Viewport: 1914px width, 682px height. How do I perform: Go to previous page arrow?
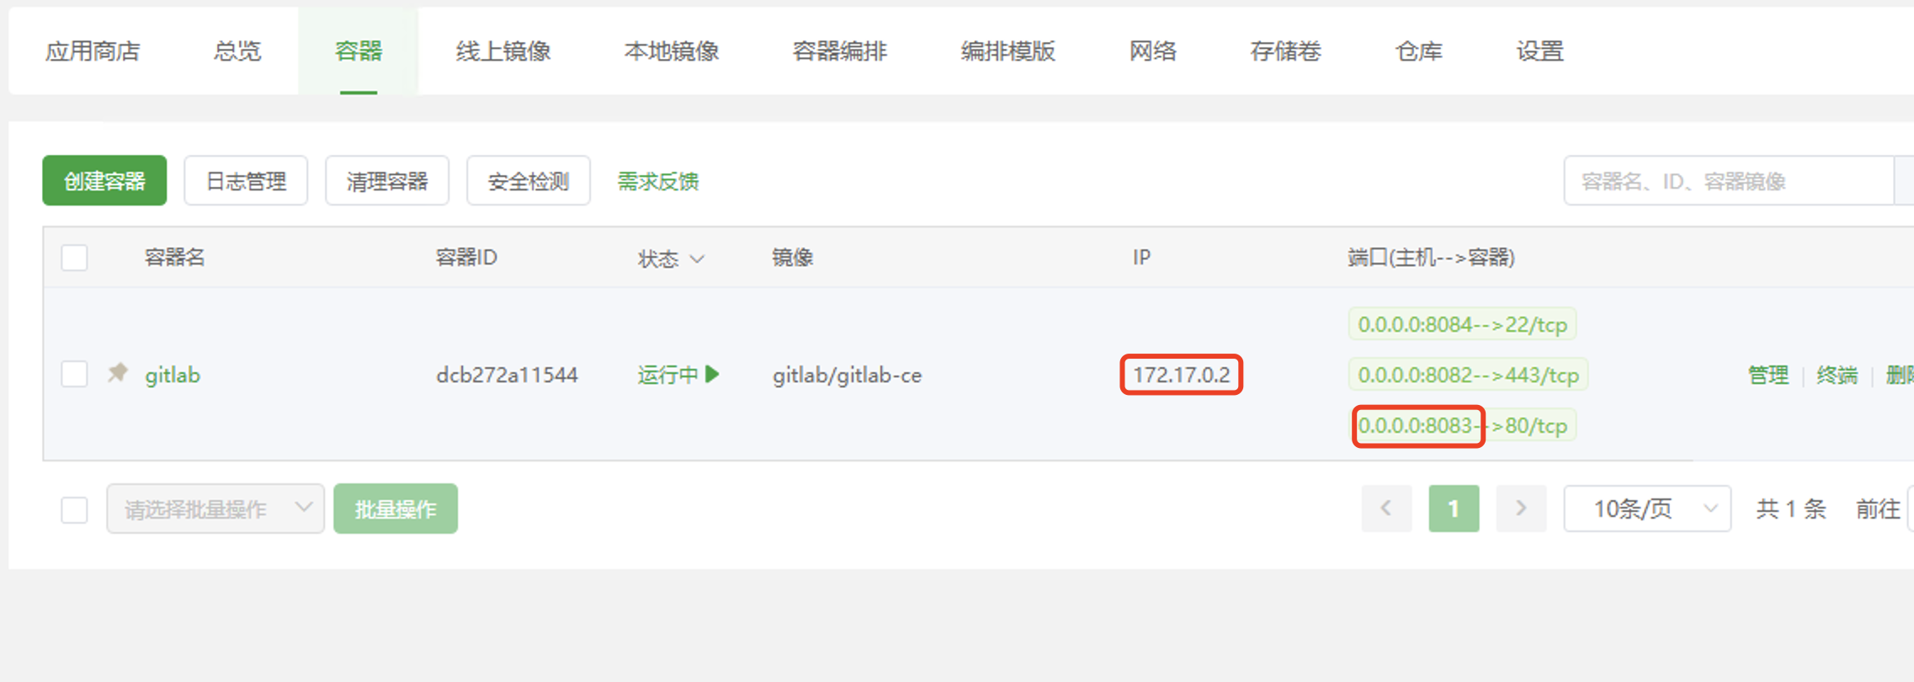click(x=1386, y=509)
